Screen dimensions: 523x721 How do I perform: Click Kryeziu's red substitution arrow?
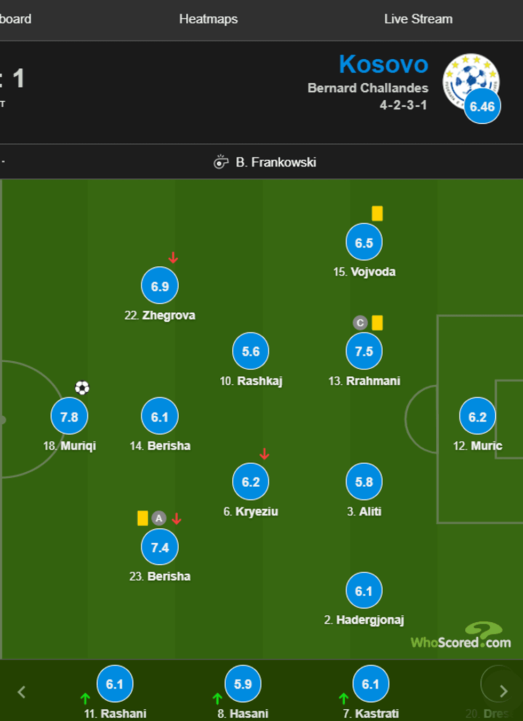264,454
